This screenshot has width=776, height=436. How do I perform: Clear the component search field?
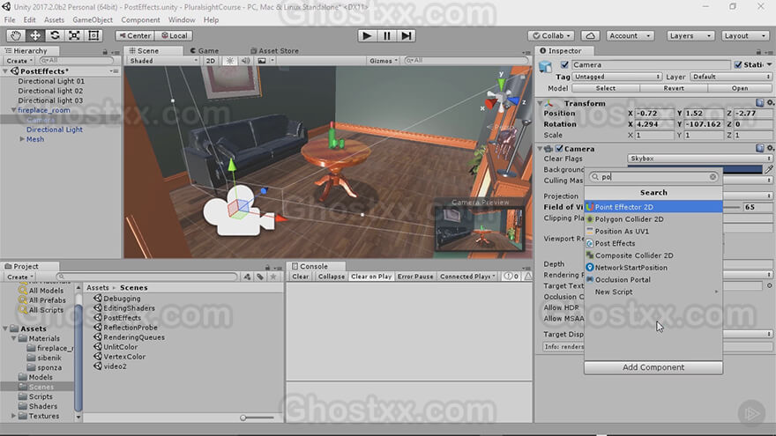(x=713, y=176)
